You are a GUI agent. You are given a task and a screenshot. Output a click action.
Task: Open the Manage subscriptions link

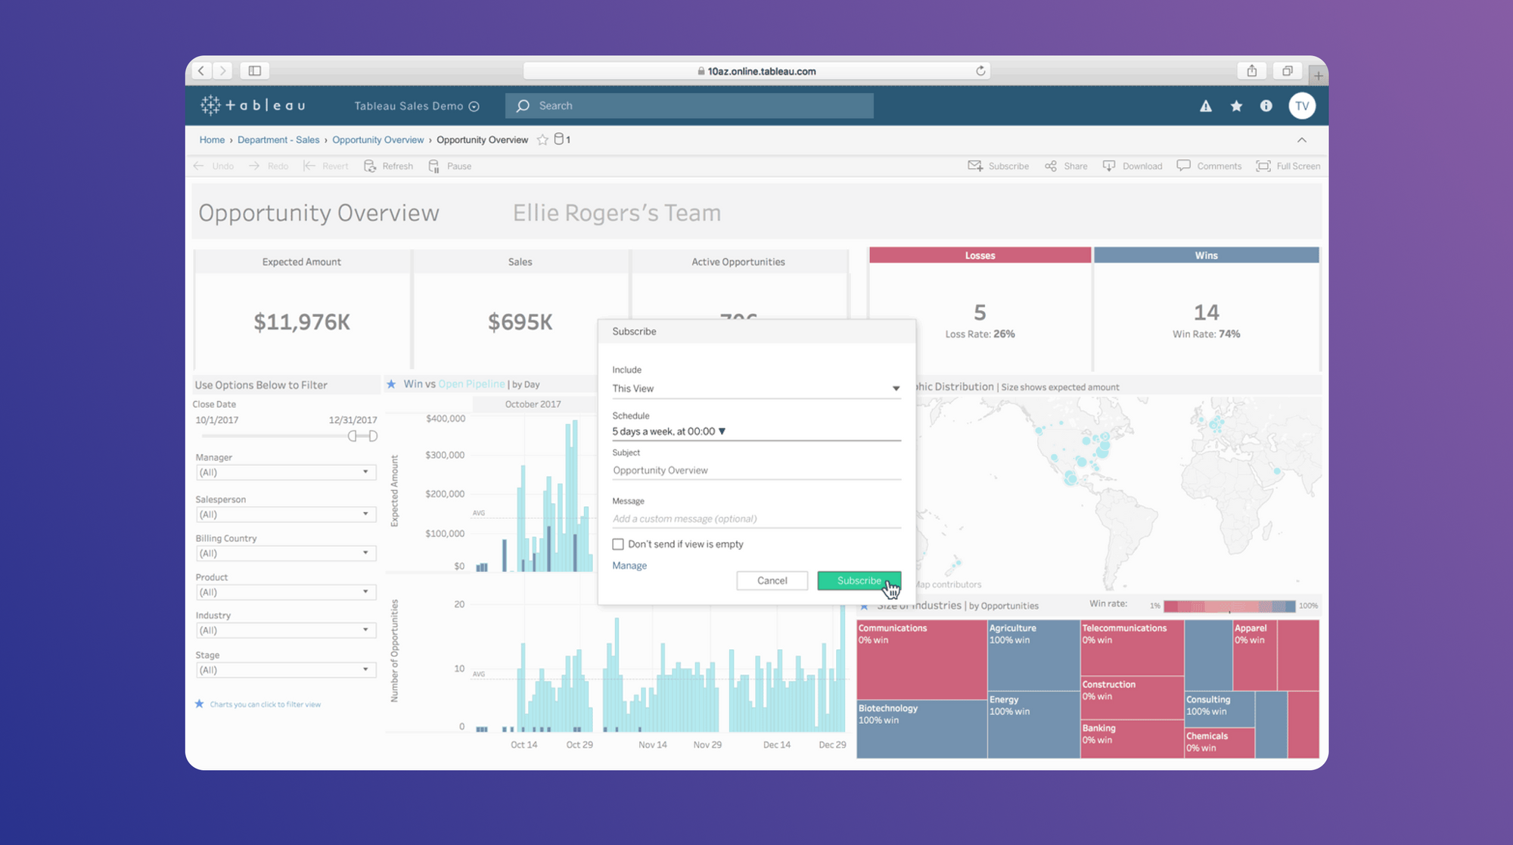(x=629, y=566)
